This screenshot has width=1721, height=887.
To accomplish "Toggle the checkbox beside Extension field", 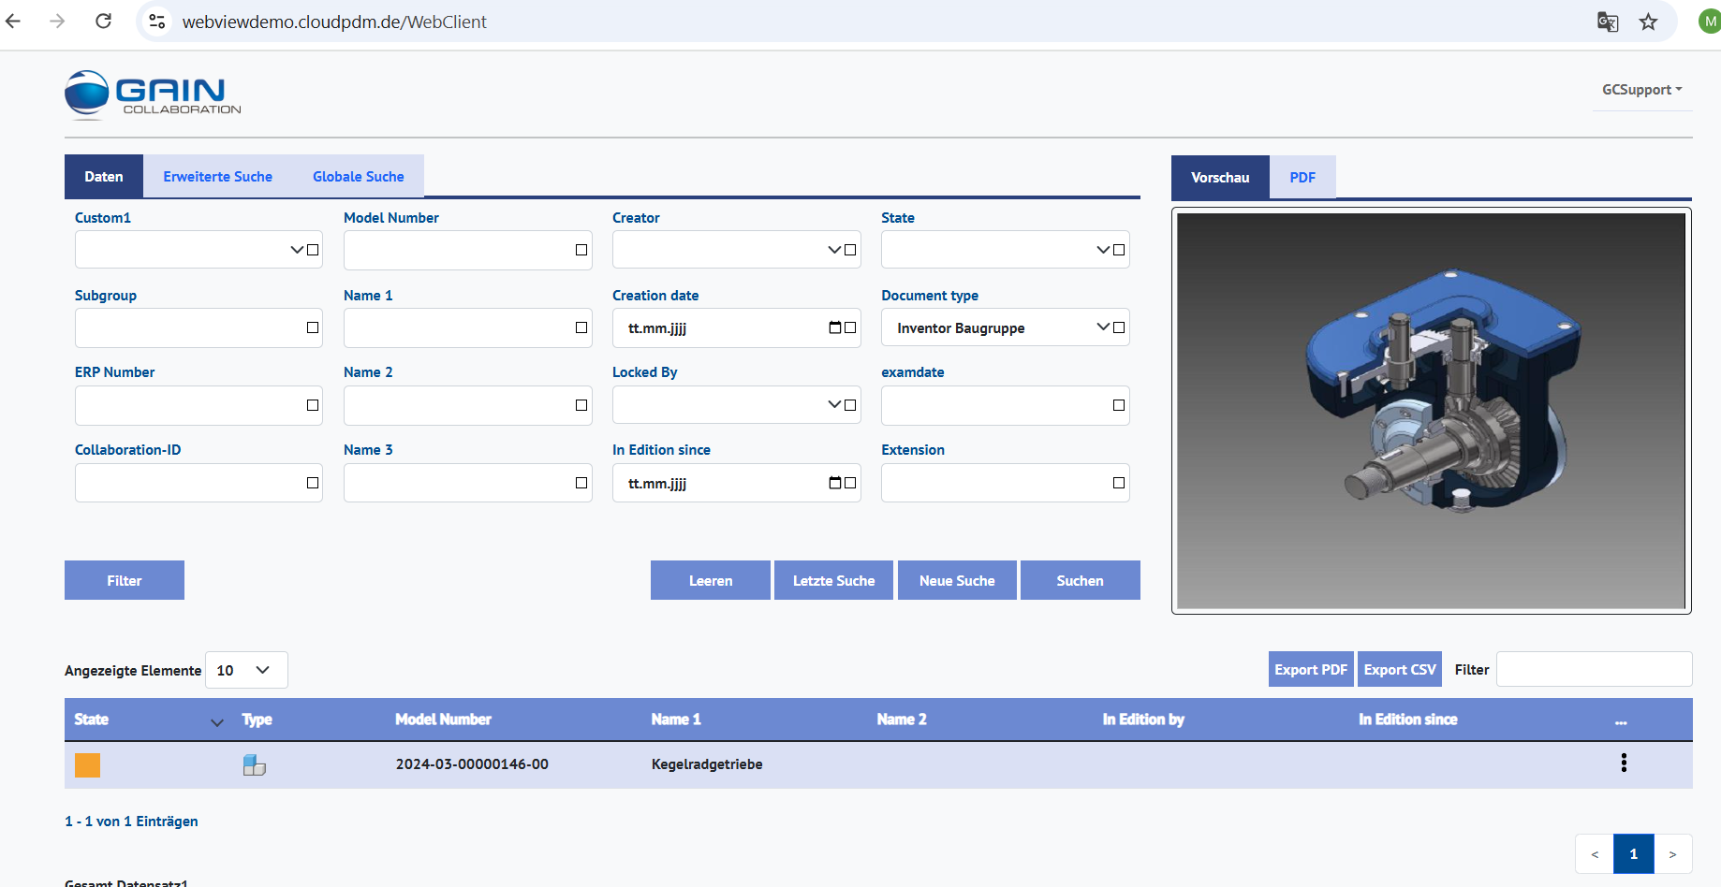I will [x=1119, y=483].
